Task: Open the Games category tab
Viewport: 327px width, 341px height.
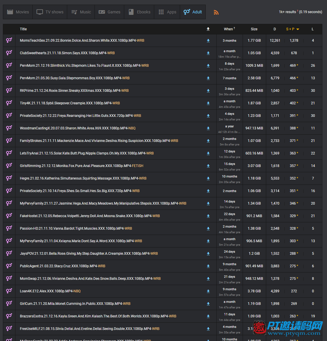Action: pyautogui.click(x=109, y=12)
